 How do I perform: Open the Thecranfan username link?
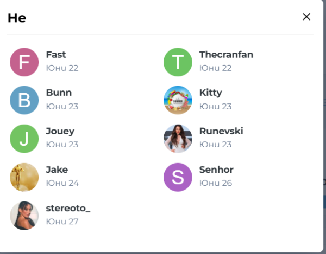click(x=226, y=55)
